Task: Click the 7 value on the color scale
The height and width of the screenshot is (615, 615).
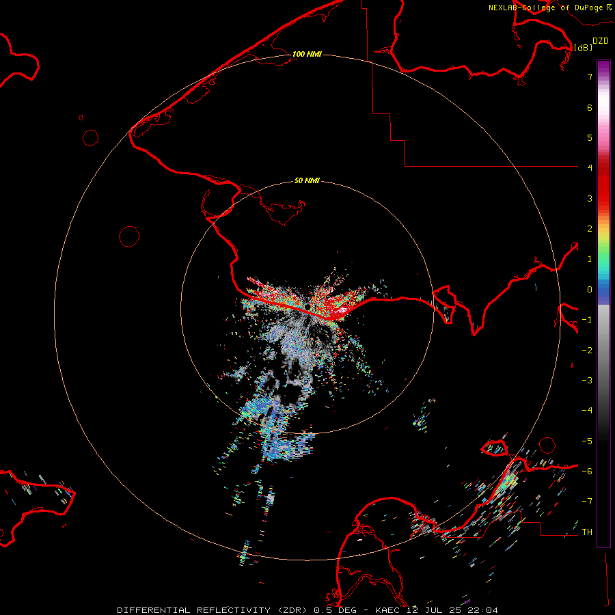Action: (x=590, y=77)
